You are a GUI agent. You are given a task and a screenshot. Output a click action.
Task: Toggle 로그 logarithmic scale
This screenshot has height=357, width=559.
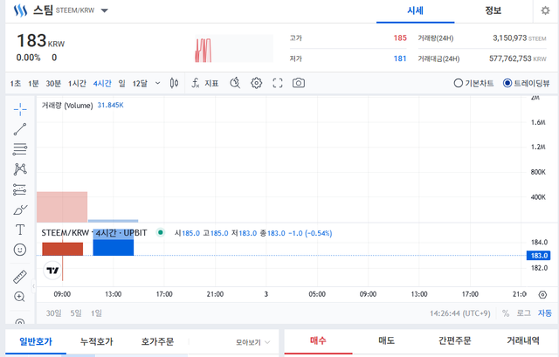tap(524, 313)
